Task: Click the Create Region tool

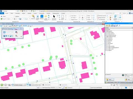Action: (115, 18)
